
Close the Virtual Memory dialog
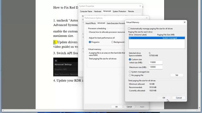click(185, 22)
